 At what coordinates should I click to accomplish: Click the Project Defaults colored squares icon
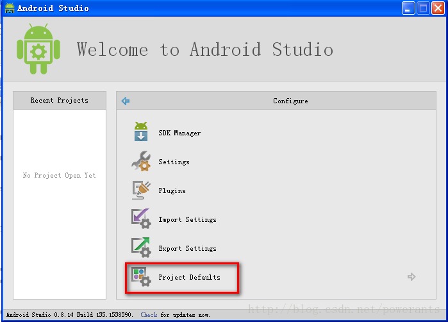point(141,277)
